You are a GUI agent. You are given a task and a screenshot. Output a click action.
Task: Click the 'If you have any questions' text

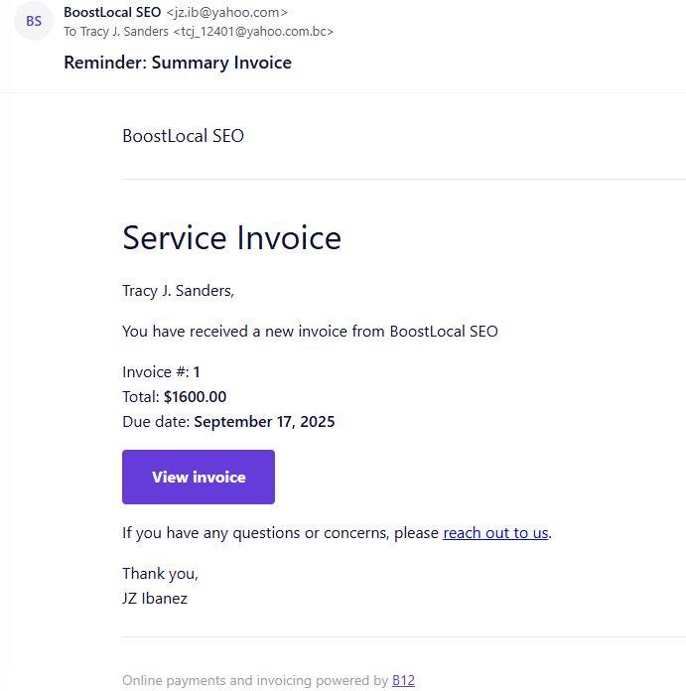point(280,533)
